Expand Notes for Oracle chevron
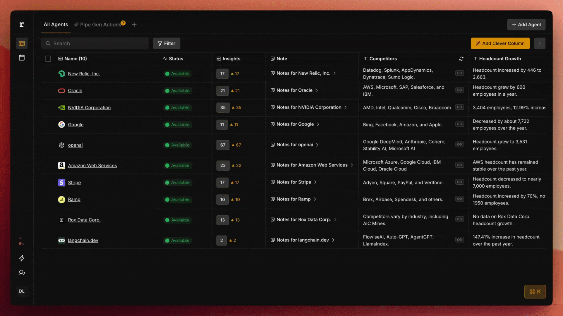Viewport: 563px width, 316px height. tap(317, 90)
